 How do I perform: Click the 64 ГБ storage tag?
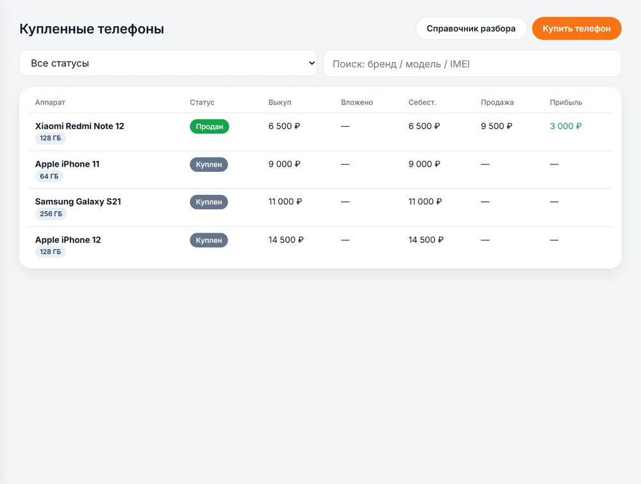pyautogui.click(x=49, y=176)
